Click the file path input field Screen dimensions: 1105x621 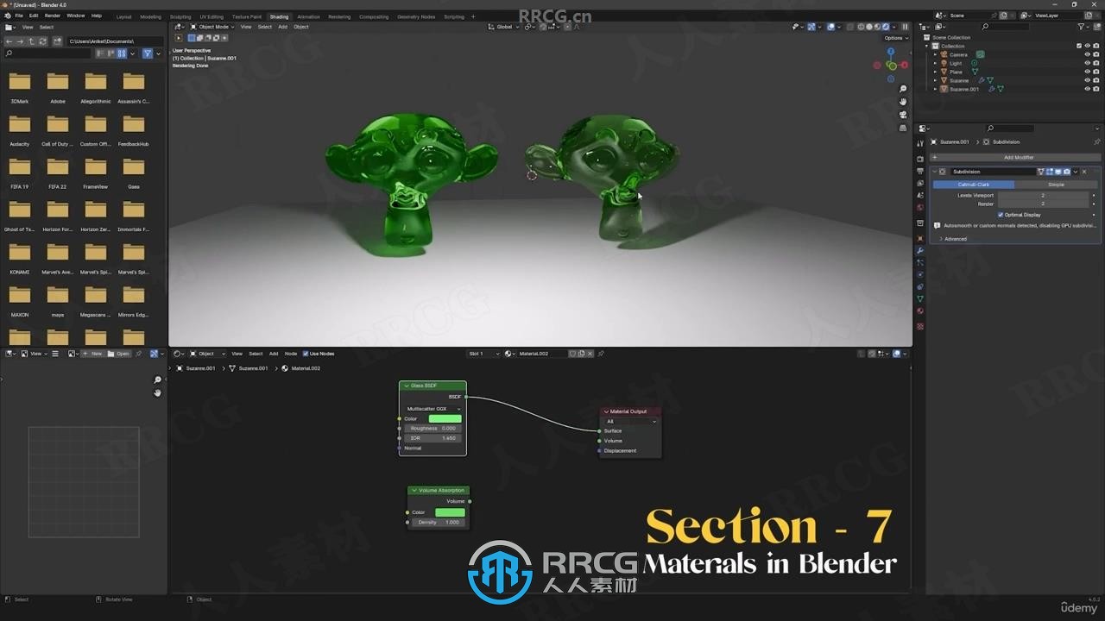coord(114,41)
